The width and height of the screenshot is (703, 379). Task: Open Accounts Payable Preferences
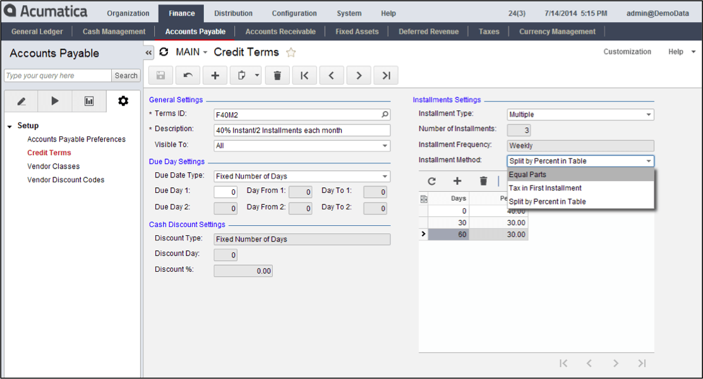coord(76,139)
